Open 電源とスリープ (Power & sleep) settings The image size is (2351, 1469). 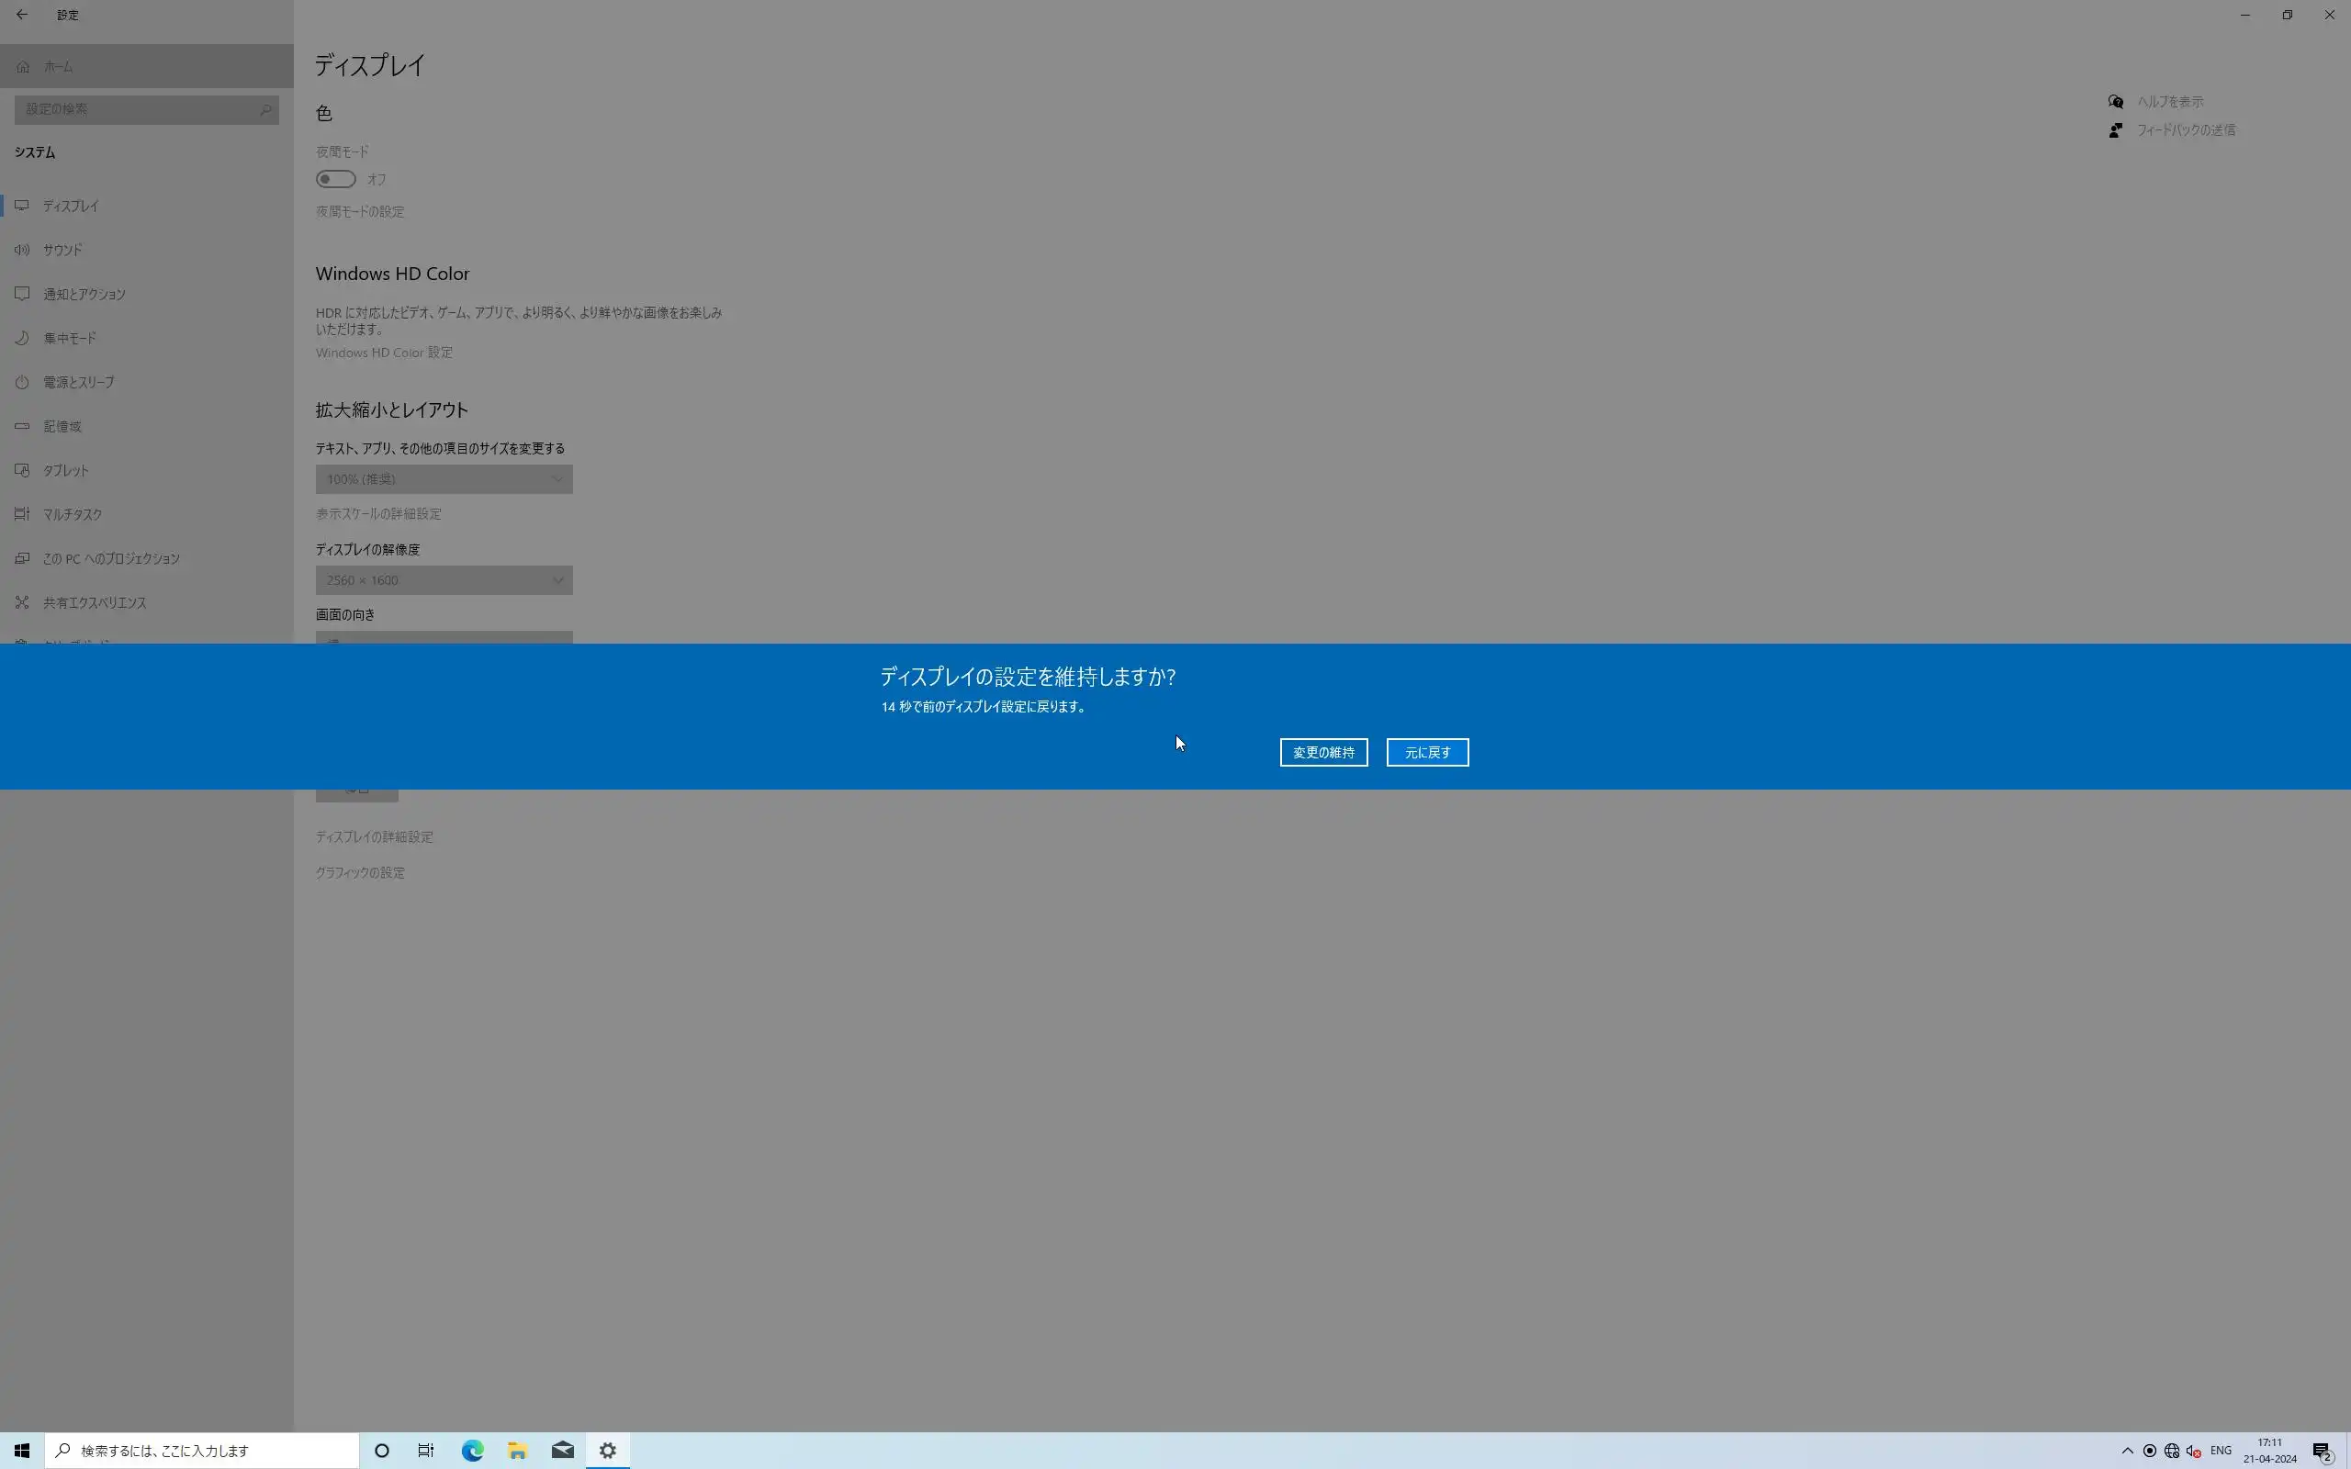[x=78, y=382]
